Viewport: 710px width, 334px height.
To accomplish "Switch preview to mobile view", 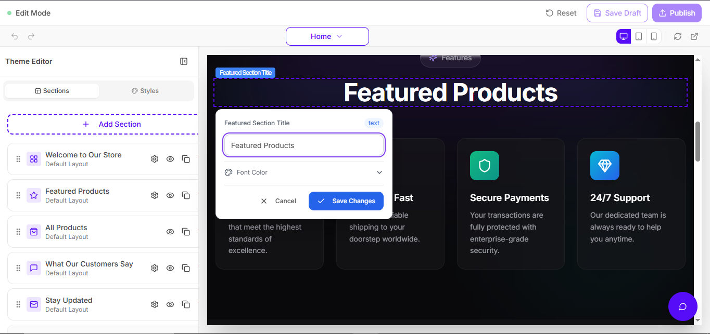I will point(654,36).
